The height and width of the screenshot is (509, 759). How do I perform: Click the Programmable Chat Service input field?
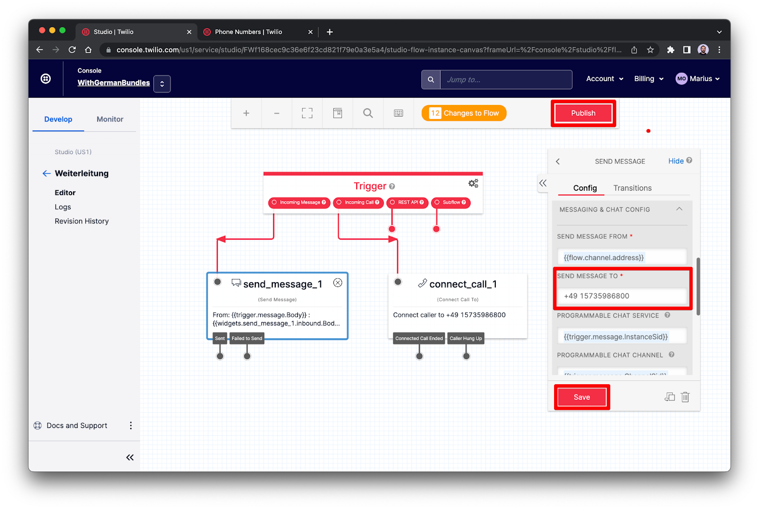(622, 336)
